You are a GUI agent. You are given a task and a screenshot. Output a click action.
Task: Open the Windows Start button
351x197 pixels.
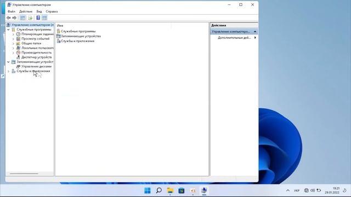148,190
